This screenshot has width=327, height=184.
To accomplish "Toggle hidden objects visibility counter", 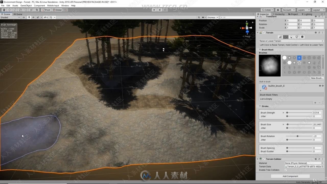I will click(x=46, y=17).
